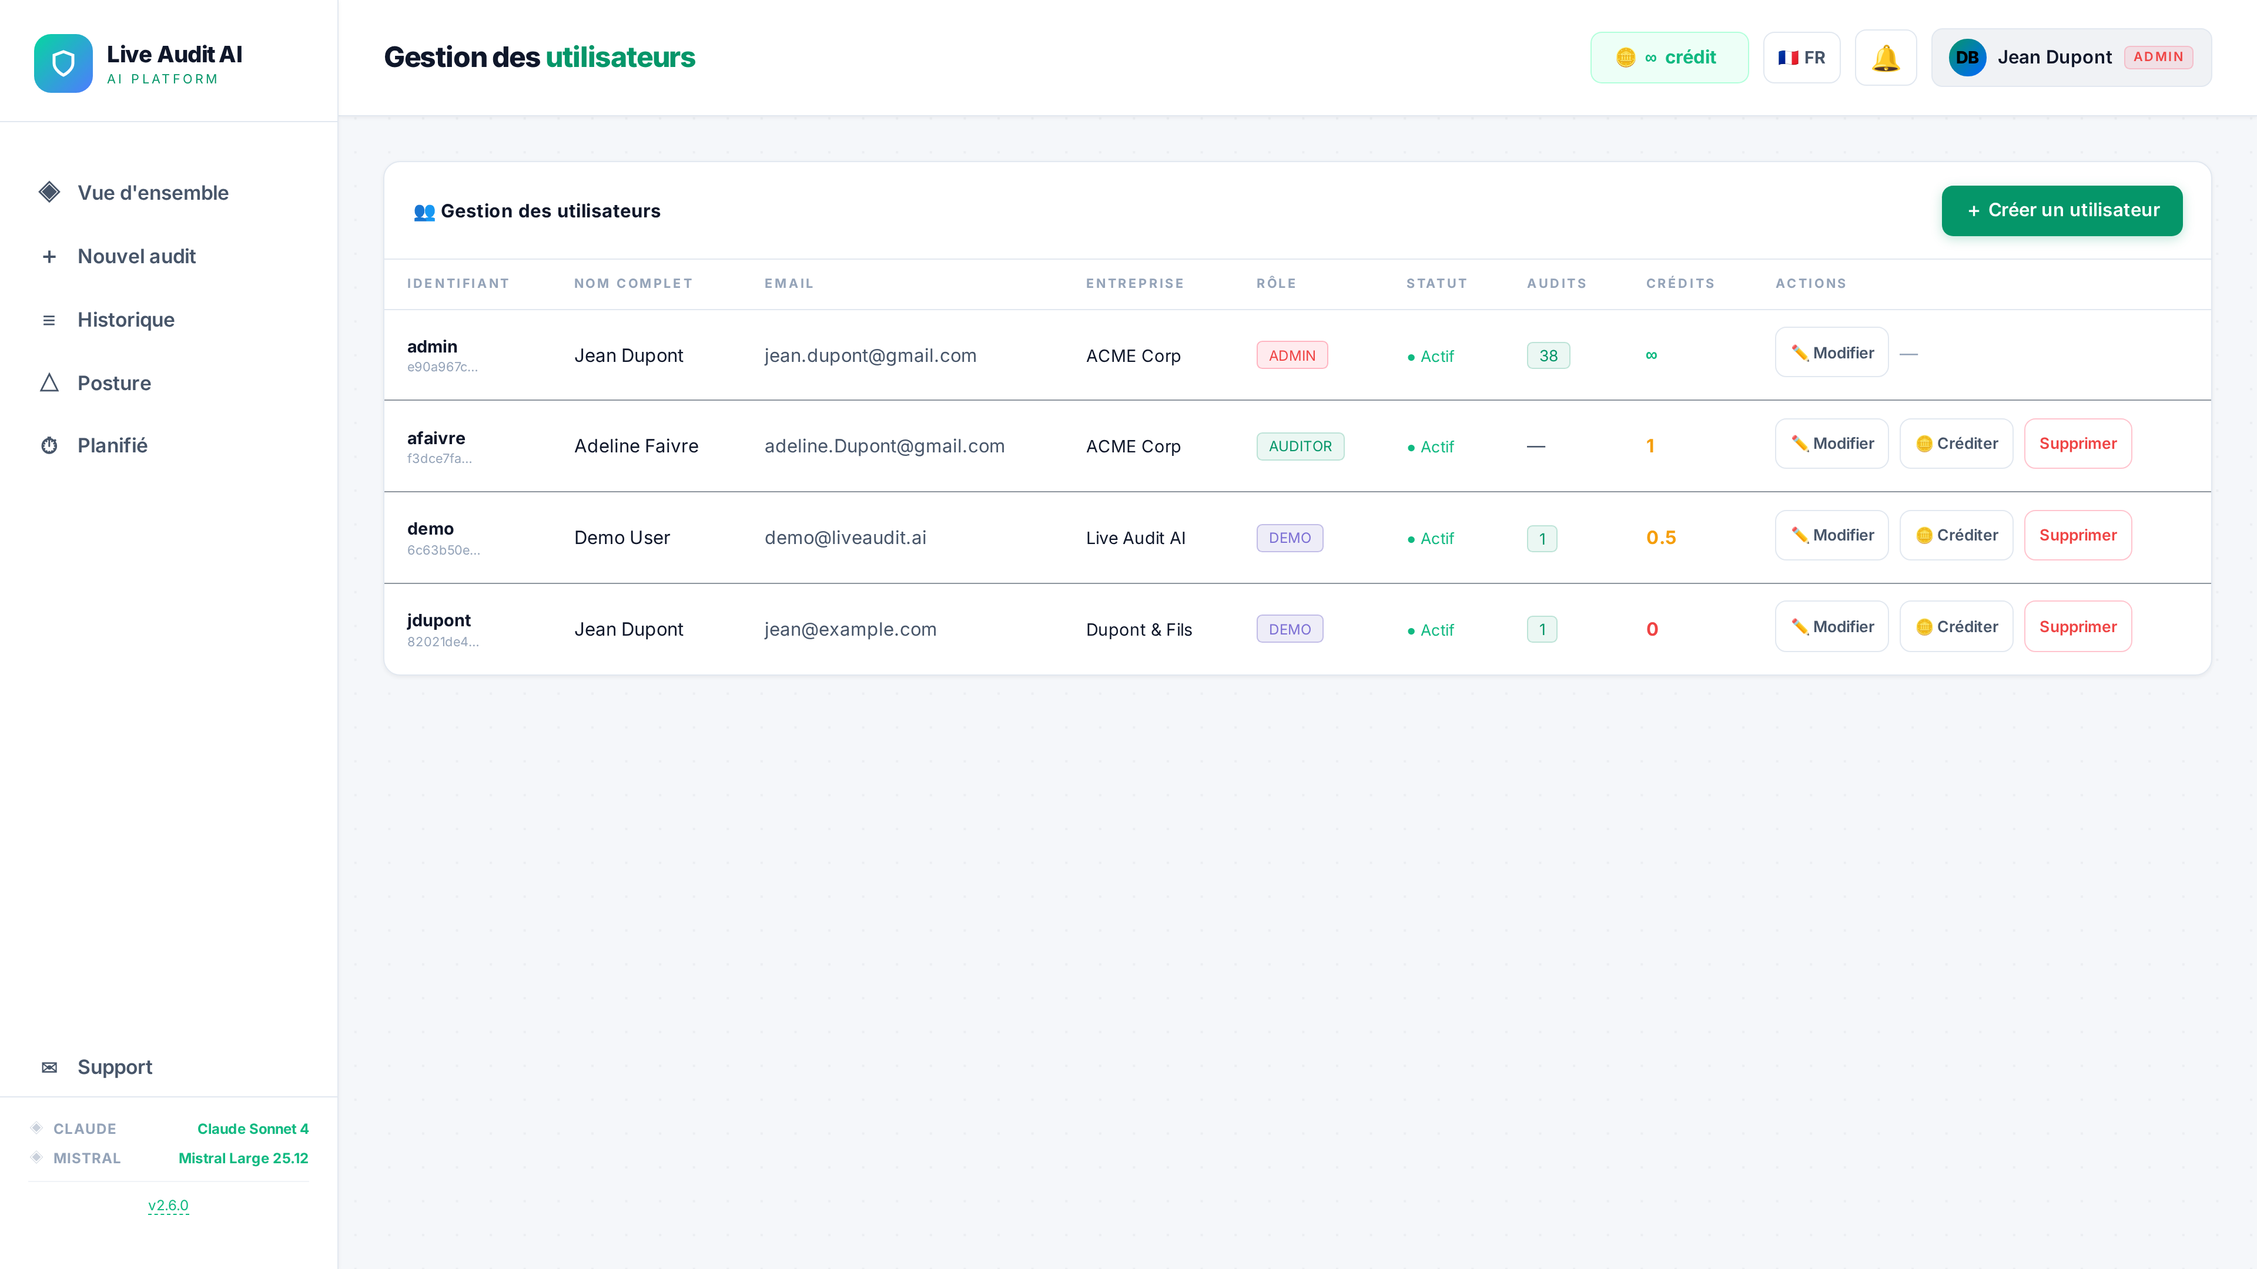Image resolution: width=2257 pixels, height=1269 pixels.
Task: Open the Historique page
Action: [x=125, y=320]
